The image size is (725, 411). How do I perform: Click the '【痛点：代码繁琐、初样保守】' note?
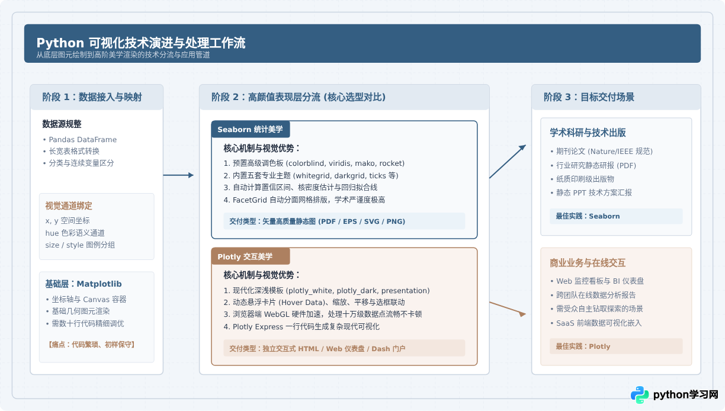(91, 343)
